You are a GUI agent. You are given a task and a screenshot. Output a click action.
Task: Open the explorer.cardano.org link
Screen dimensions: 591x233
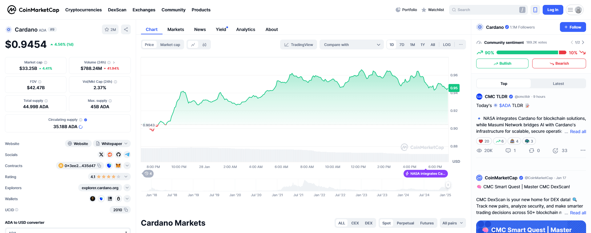pyautogui.click(x=100, y=188)
